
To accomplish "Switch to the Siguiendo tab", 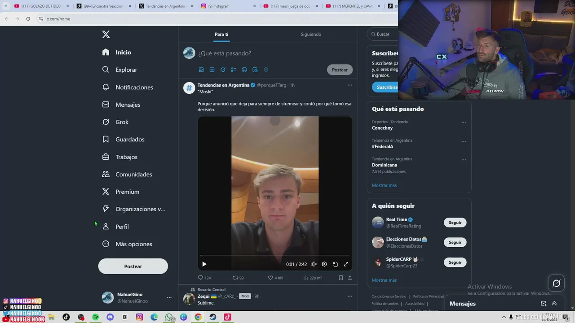I will tap(311, 34).
